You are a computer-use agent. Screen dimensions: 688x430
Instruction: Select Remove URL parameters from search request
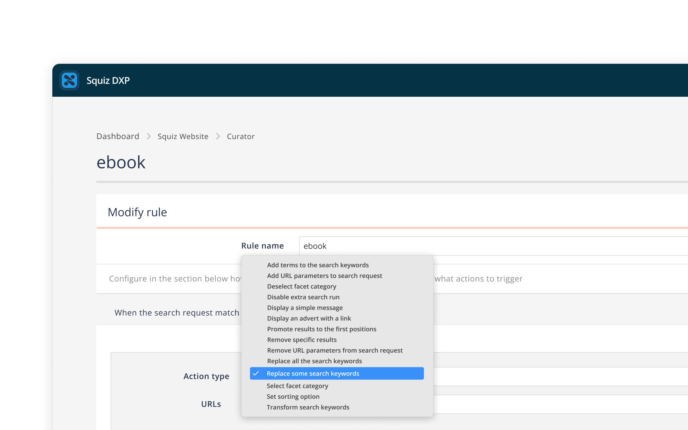335,350
